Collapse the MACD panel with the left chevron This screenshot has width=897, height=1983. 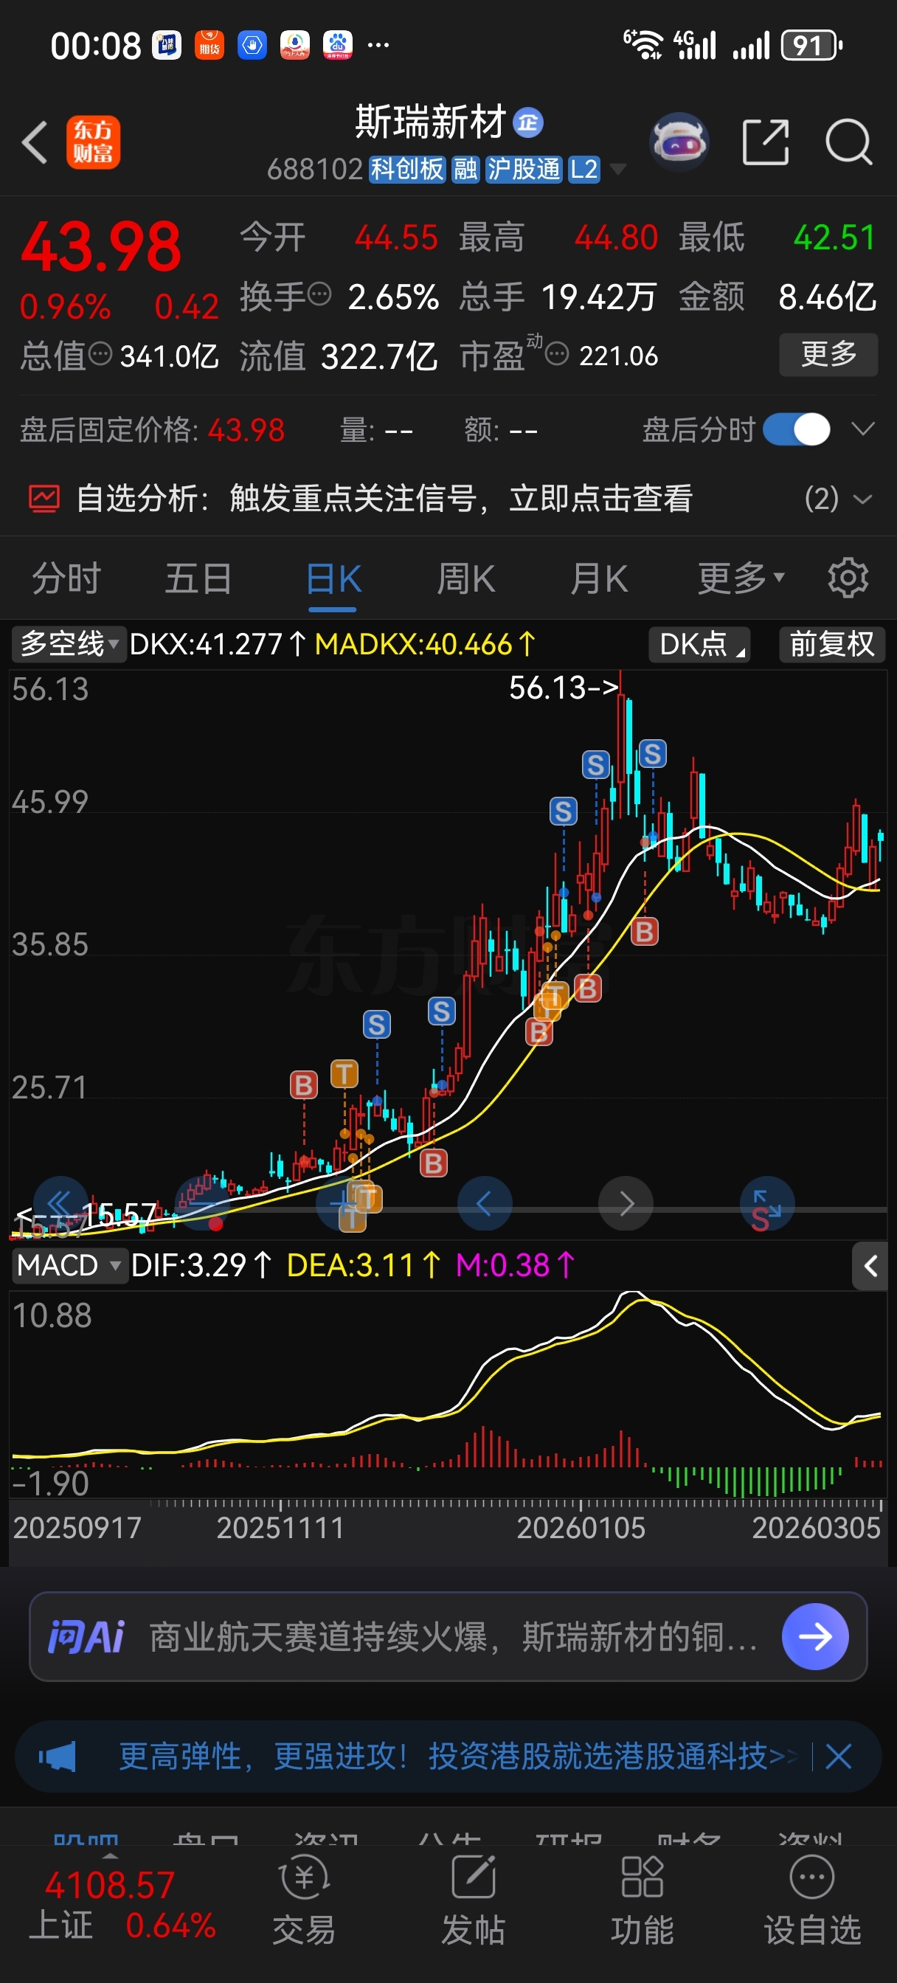(x=870, y=1265)
